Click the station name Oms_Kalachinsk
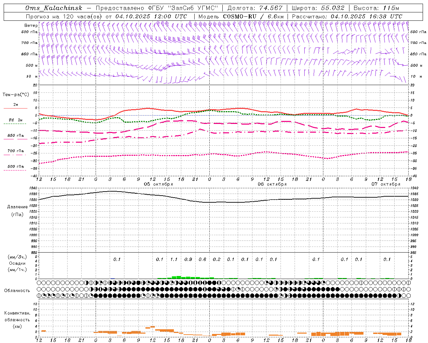428x343 pixels. coord(53,8)
